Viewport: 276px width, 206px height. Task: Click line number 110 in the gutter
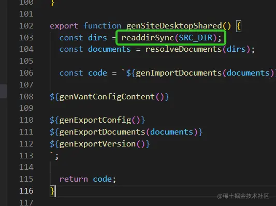[x=26, y=120]
